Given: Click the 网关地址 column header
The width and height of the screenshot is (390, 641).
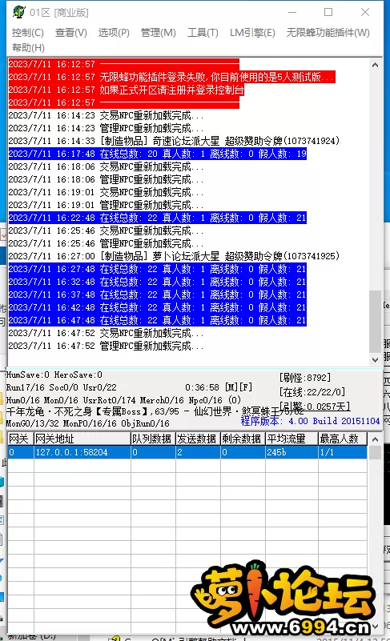Looking at the screenshot, I should pos(82,439).
